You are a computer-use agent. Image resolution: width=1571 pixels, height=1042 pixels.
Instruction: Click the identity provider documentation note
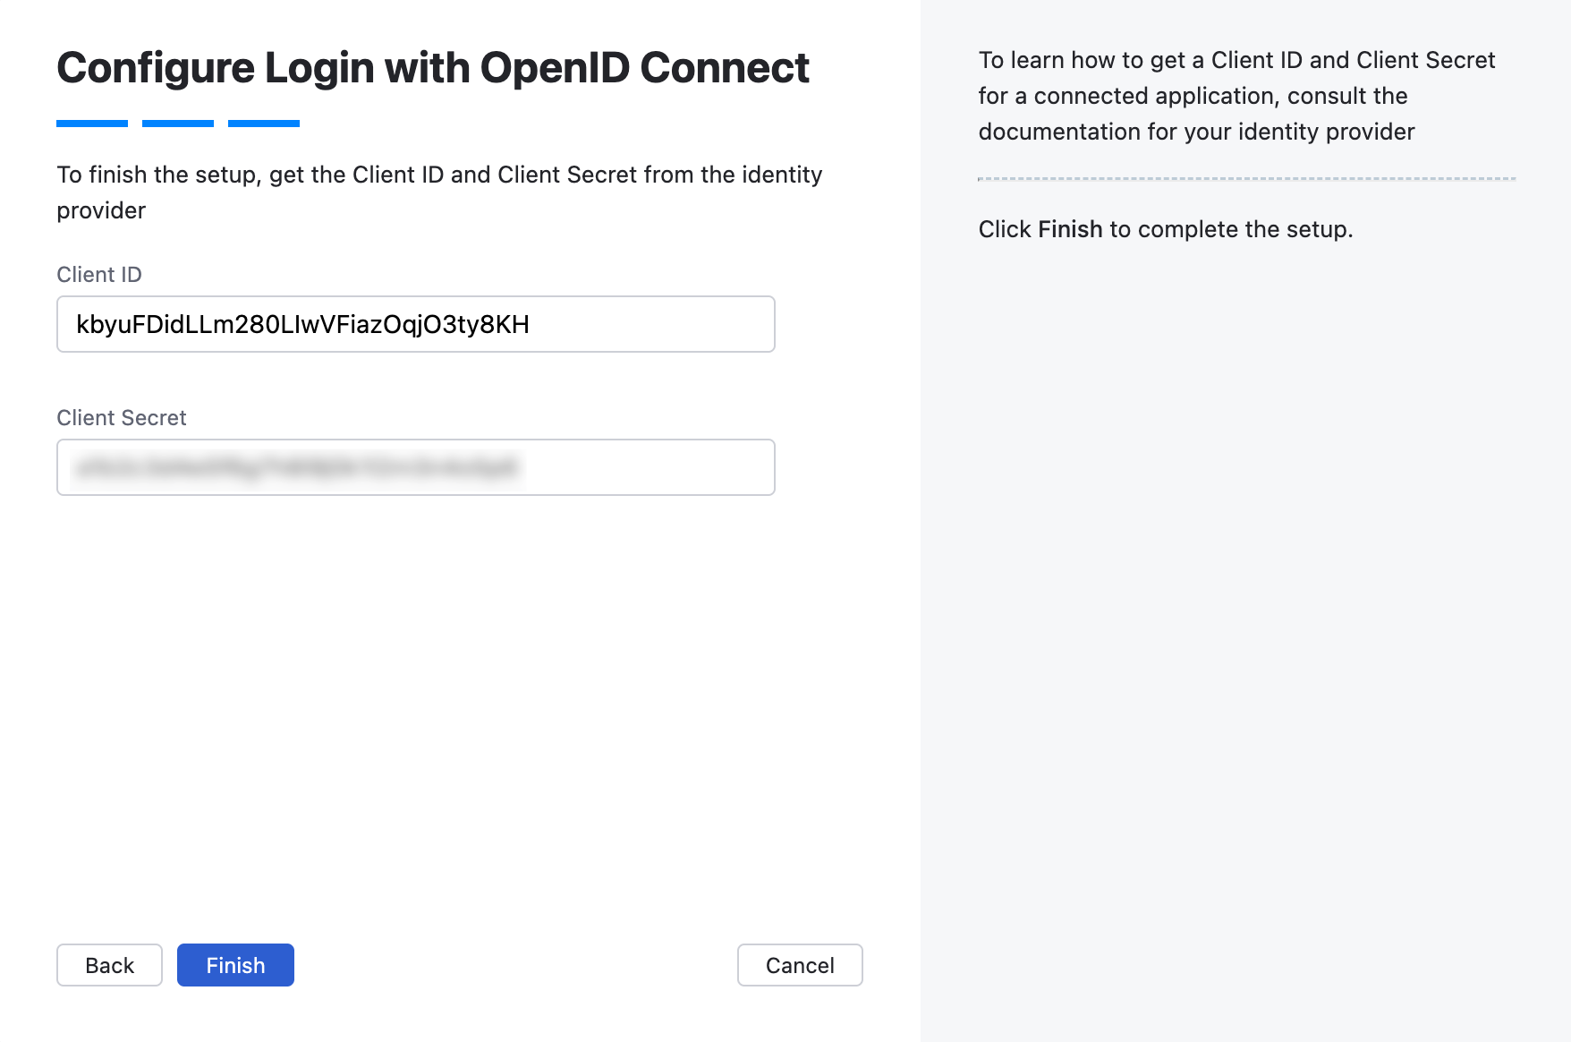click(x=1236, y=95)
